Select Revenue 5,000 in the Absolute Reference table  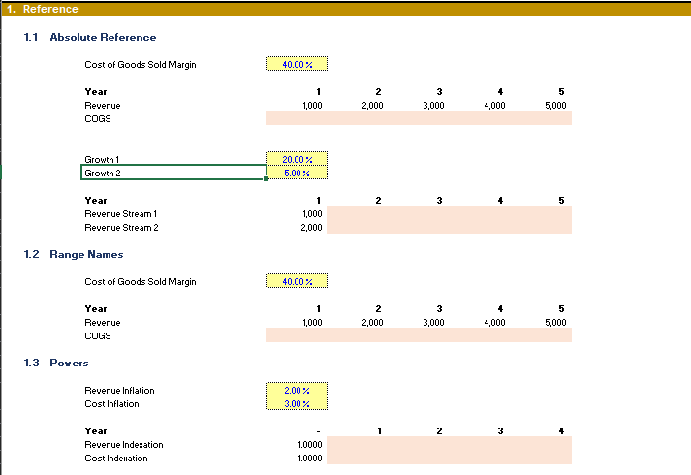click(x=555, y=105)
